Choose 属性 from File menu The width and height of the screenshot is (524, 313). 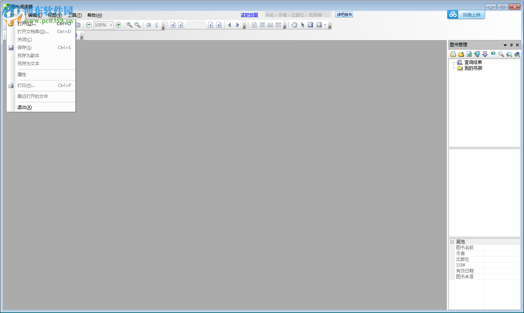[41, 74]
